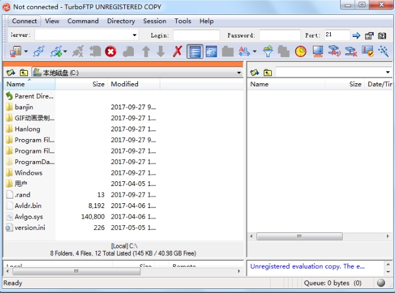Open the local drive C: dropdown
This screenshot has width=395, height=293.
[x=239, y=73]
